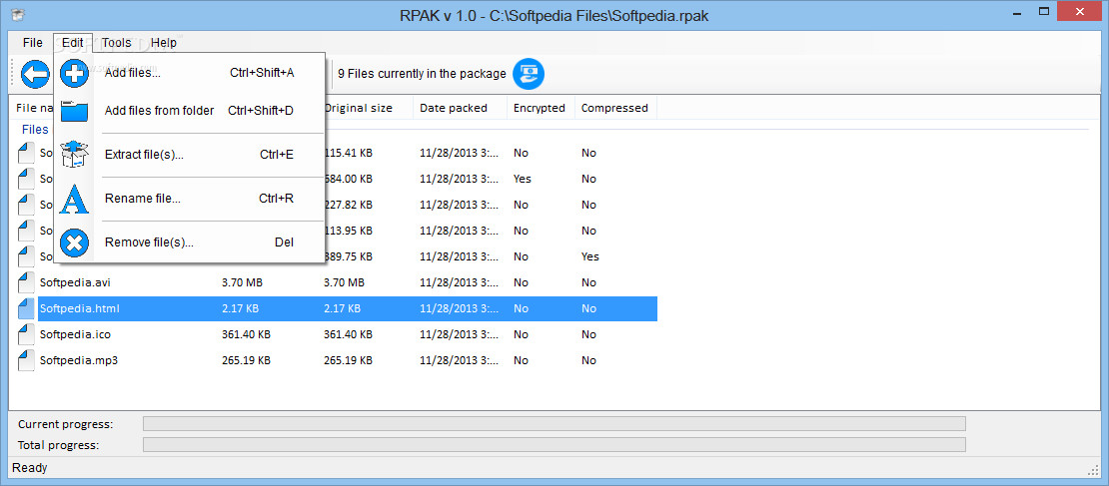Click the 113.95 KB original size cell
Screen dimensions: 1109x486
[348, 231]
